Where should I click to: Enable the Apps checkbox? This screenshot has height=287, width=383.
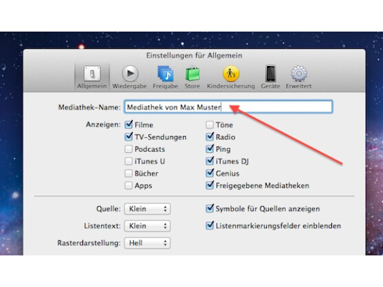[129, 185]
